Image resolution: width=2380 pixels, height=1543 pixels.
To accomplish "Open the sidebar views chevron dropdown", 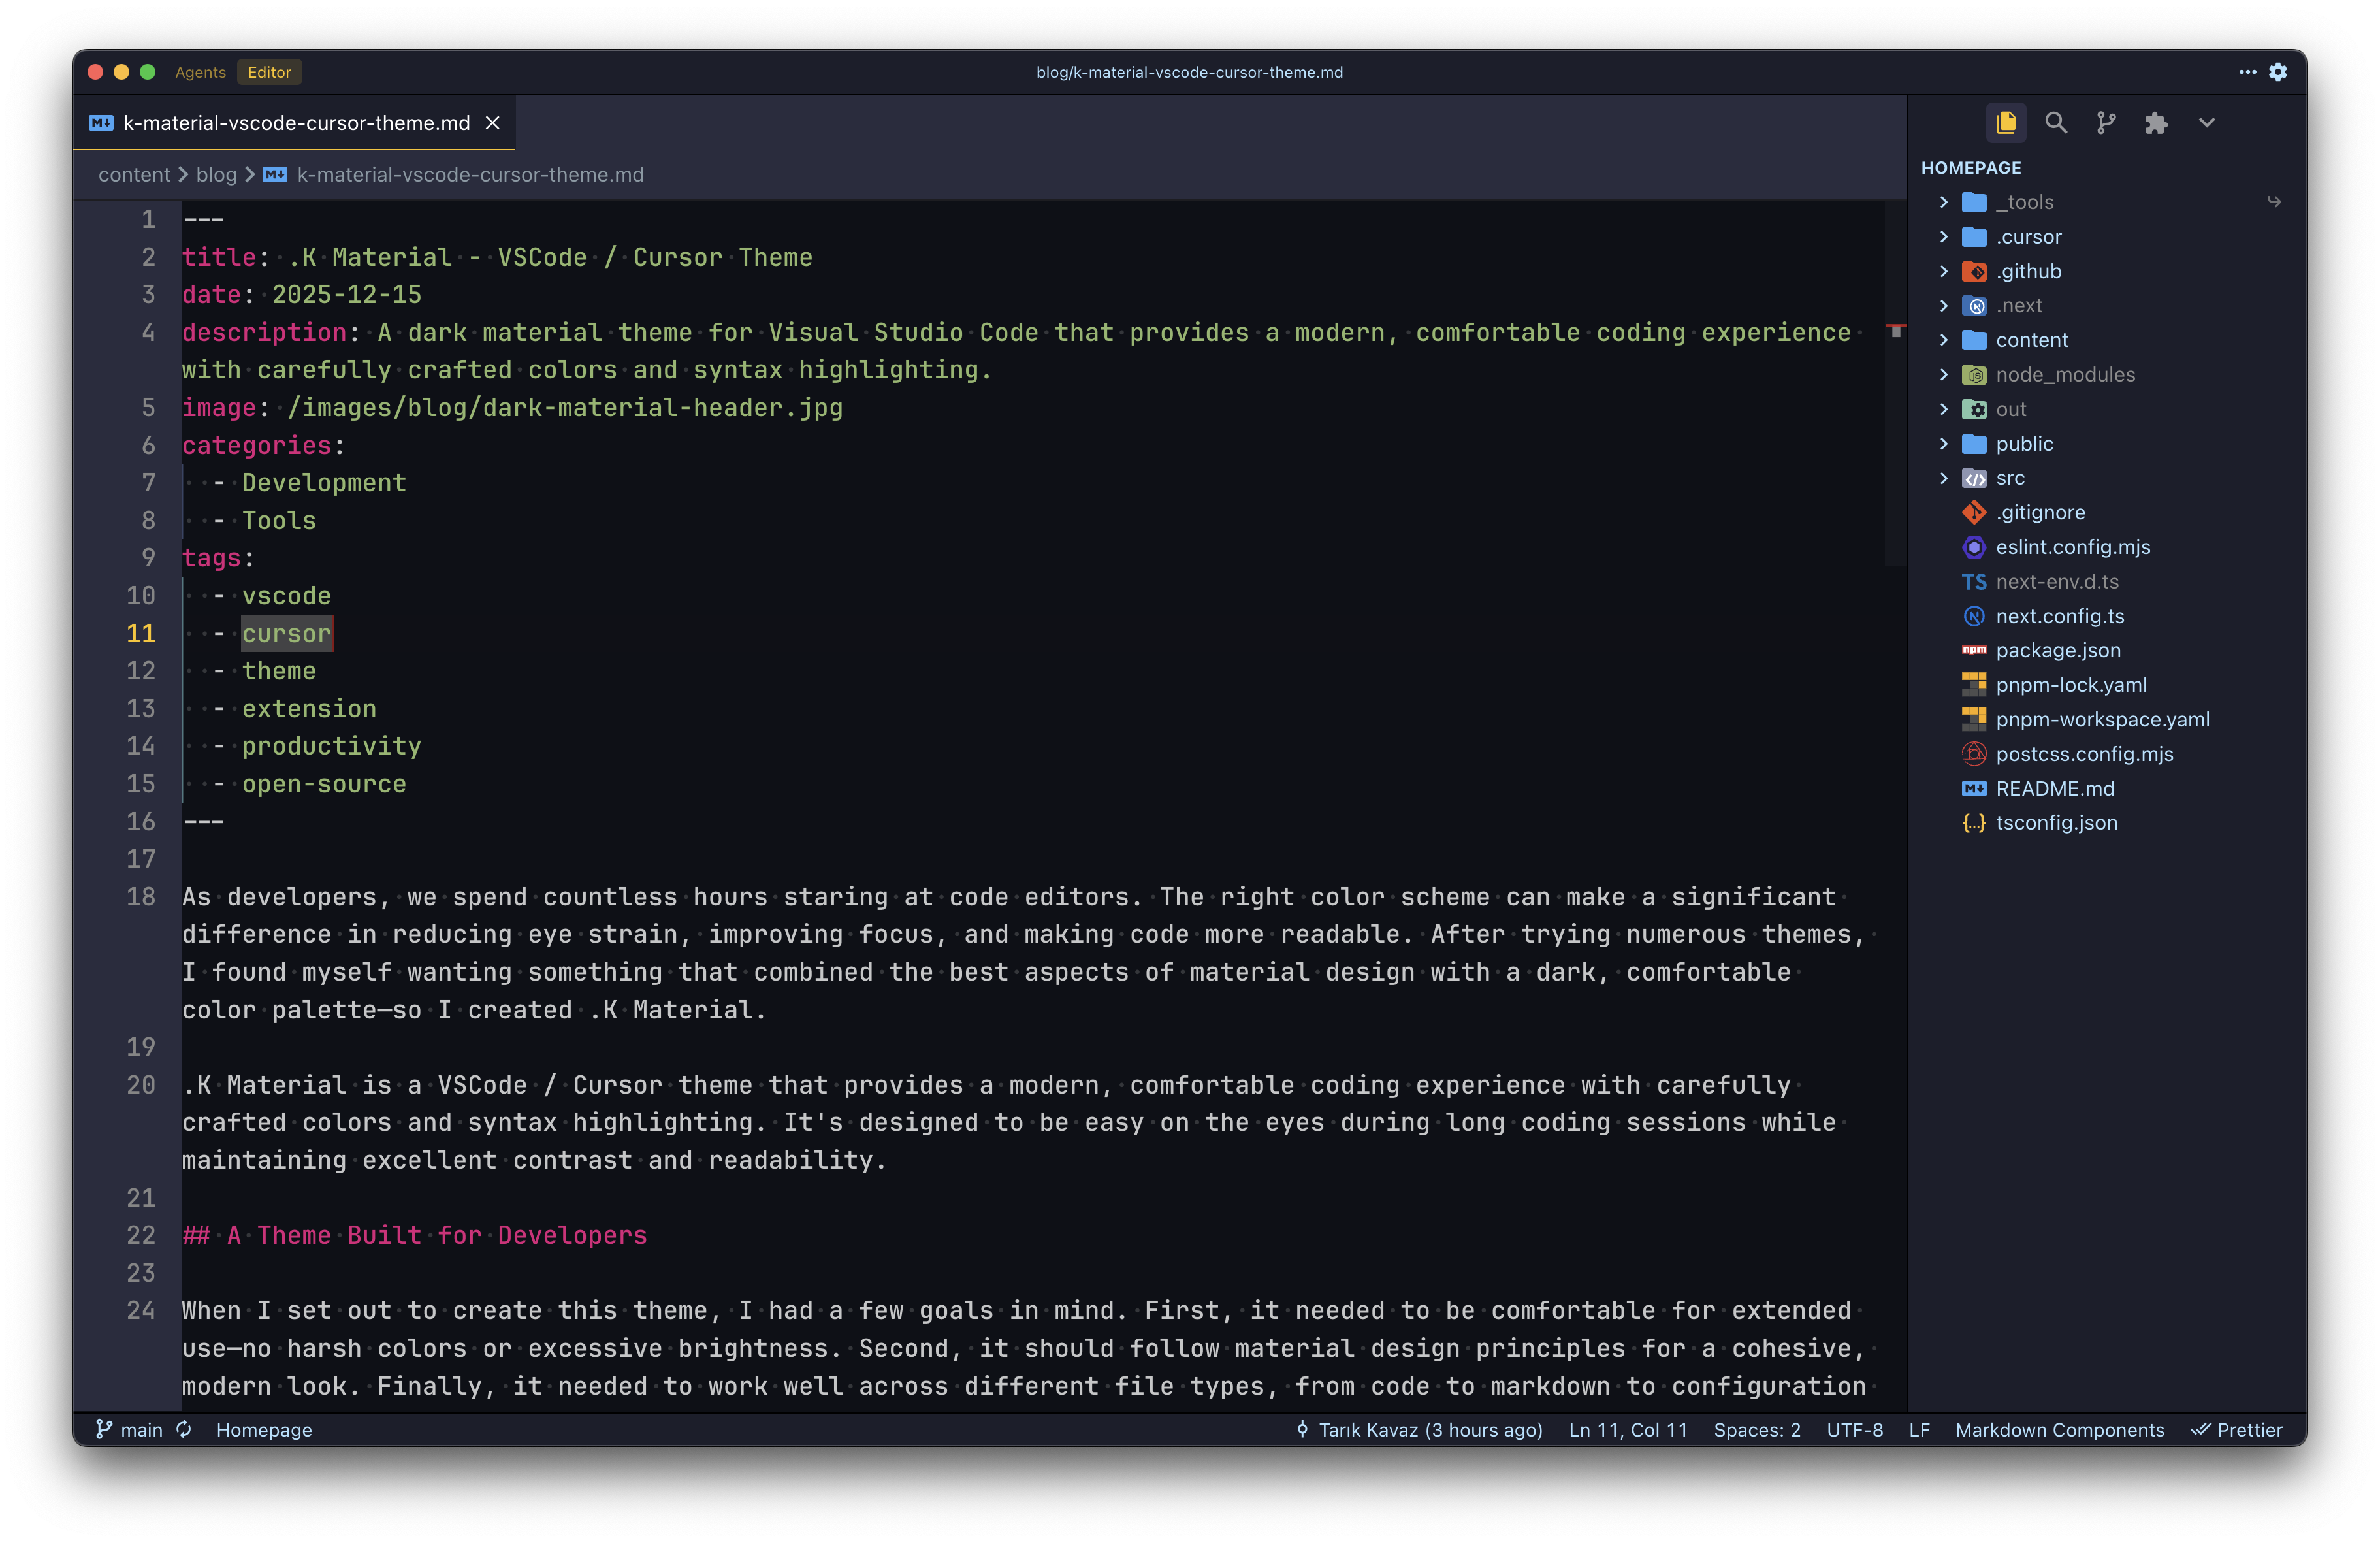I will [x=2206, y=123].
